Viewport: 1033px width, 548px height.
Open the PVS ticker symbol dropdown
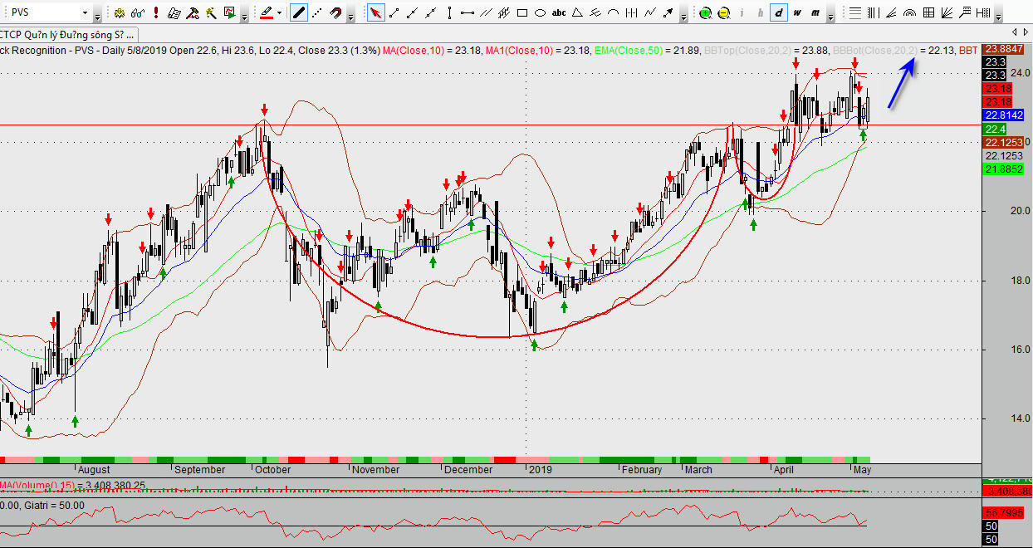85,13
